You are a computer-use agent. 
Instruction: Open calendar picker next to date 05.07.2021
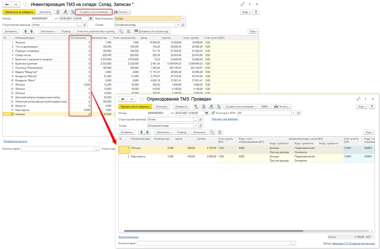click(x=206, y=113)
